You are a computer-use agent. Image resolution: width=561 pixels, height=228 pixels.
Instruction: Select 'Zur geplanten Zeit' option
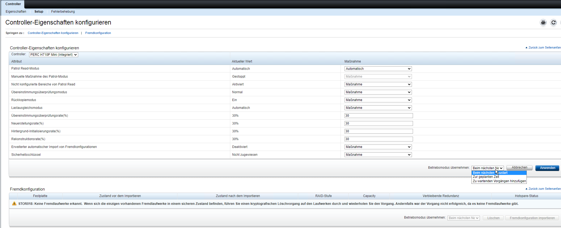[486, 177]
